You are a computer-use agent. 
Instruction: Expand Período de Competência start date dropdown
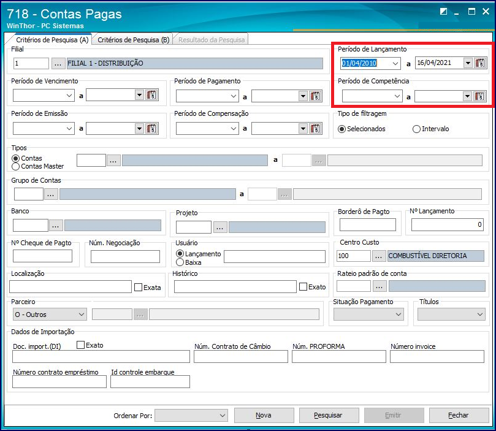coord(397,96)
